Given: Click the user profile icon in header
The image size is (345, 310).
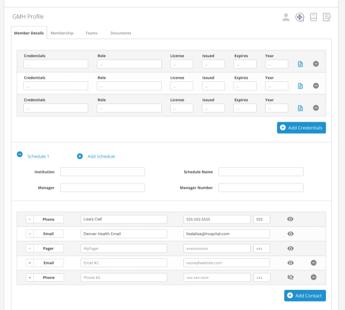Looking at the screenshot, I should pyautogui.click(x=286, y=17).
